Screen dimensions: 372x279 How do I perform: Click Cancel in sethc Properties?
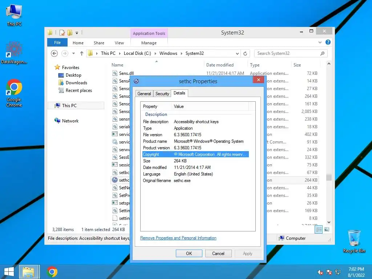point(218,253)
